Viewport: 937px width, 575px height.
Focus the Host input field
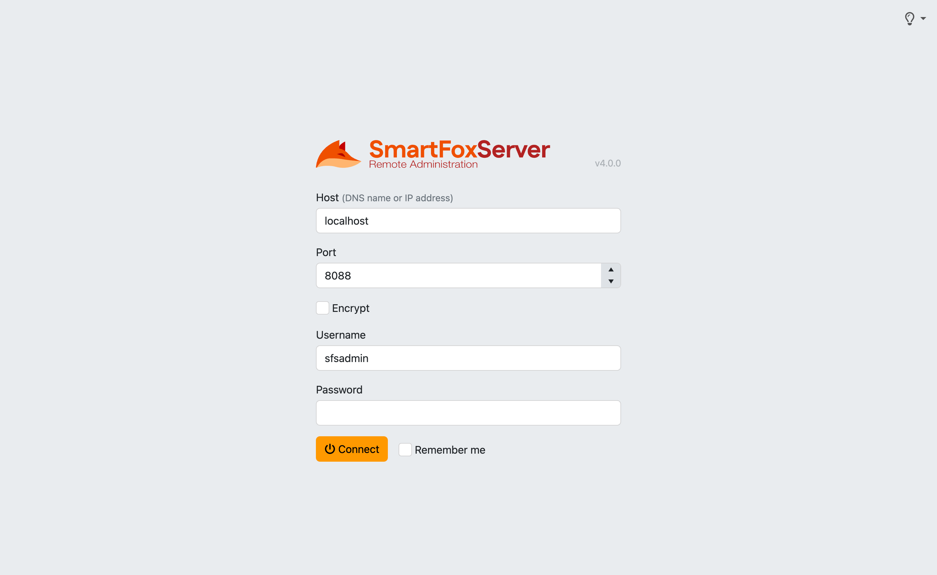pyautogui.click(x=468, y=221)
